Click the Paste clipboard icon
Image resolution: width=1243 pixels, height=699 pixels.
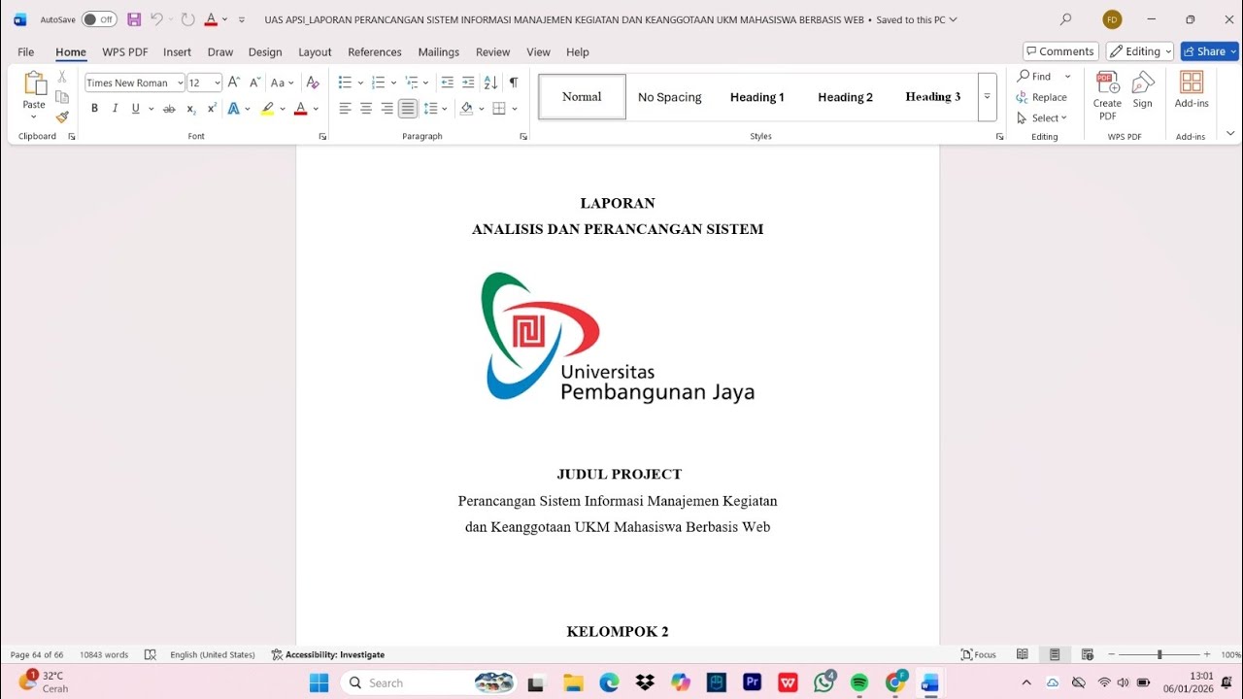pos(34,83)
